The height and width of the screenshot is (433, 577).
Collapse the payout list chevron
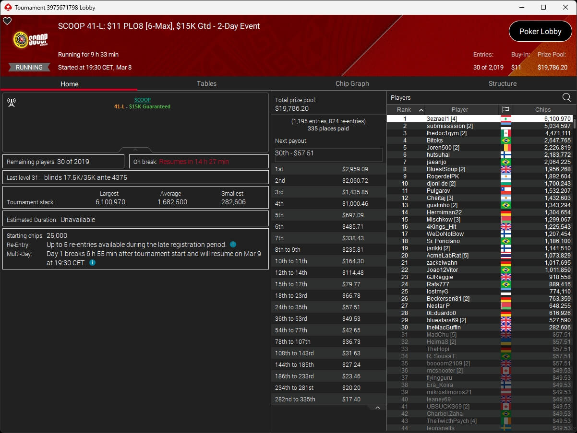click(378, 408)
